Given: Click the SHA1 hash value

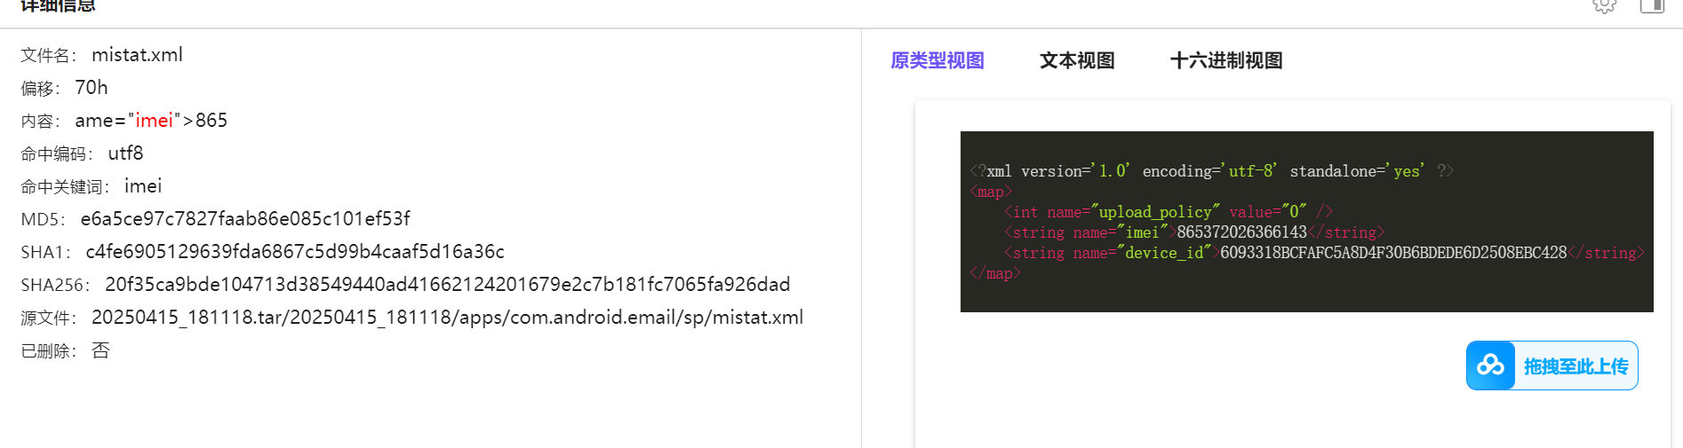Looking at the screenshot, I should pyautogui.click(x=295, y=252).
